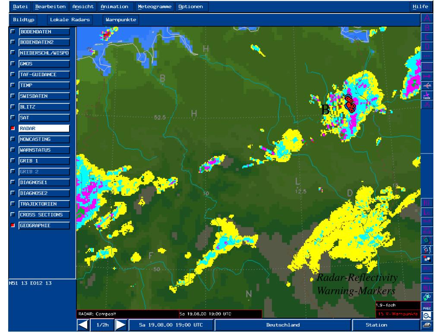
Task: Click the GRIB 1 layer button
Action: pos(44,161)
